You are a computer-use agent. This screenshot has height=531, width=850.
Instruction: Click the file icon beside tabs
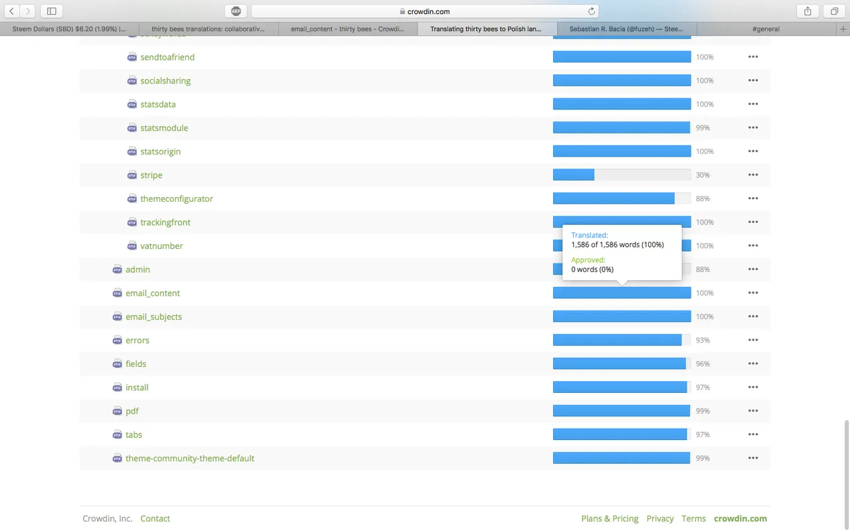click(117, 435)
